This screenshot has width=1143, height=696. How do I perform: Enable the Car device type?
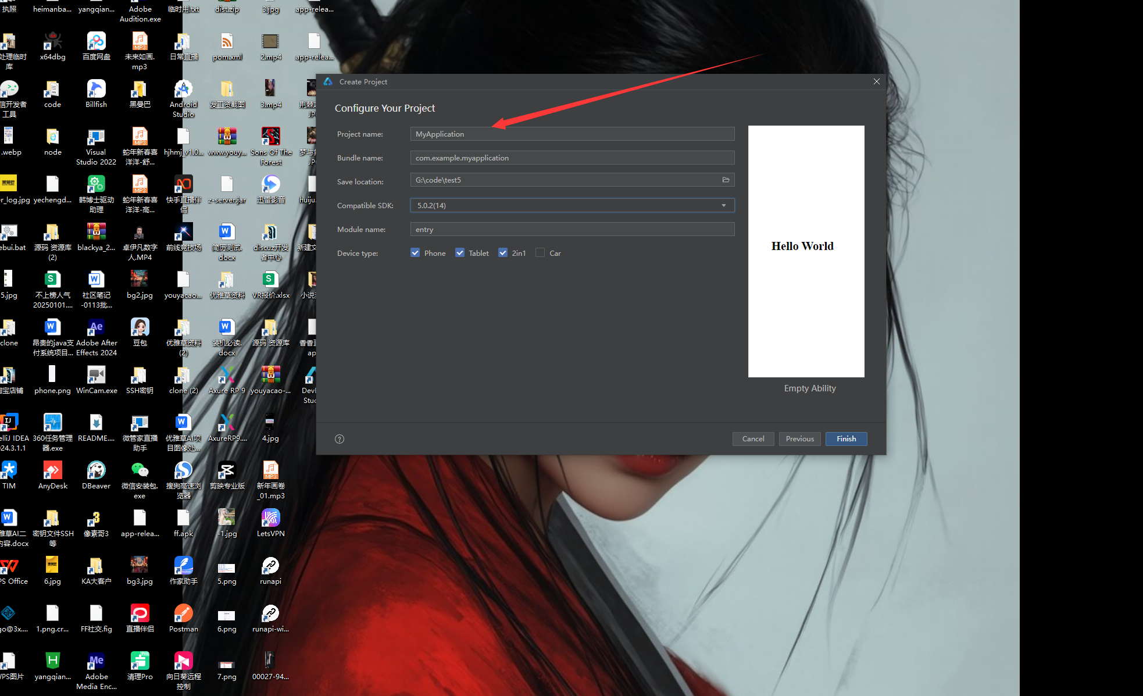point(540,252)
